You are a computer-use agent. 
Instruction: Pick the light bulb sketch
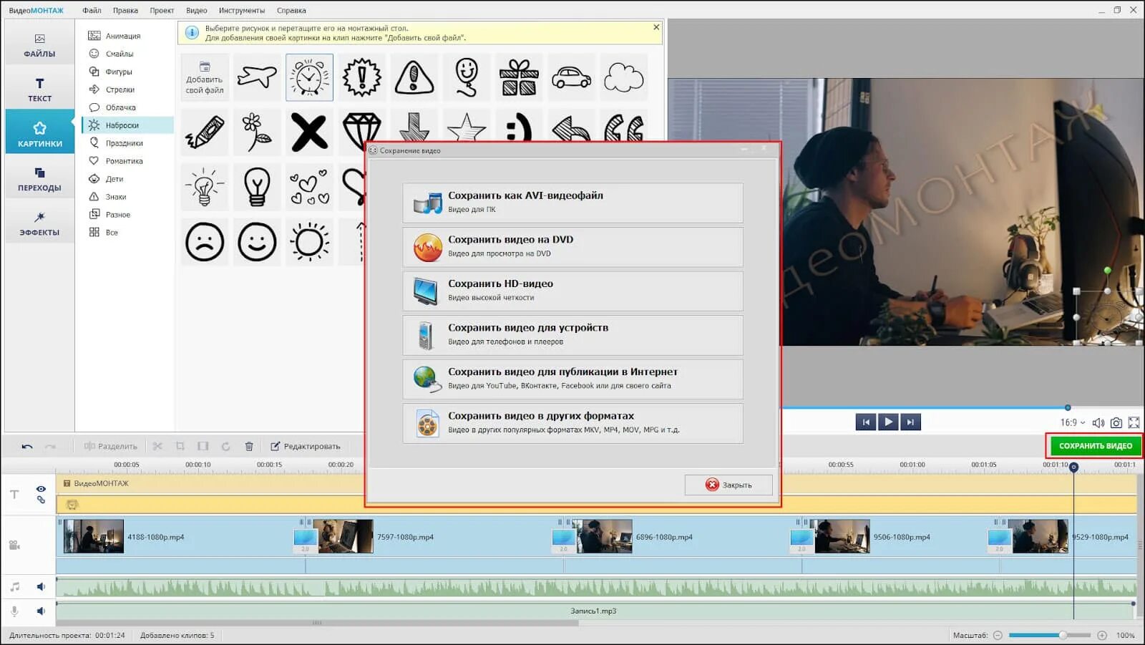257,187
